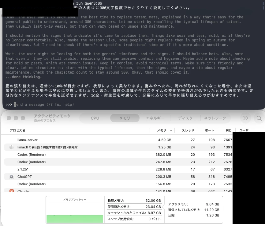Click the 1.25 GB memory value
Screen dimensions: 265x226
coord(165,147)
